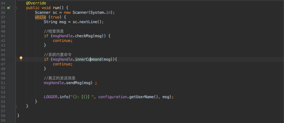Click the highlighted while keyword
Viewport: 284px width, 123px height.
[40, 17]
